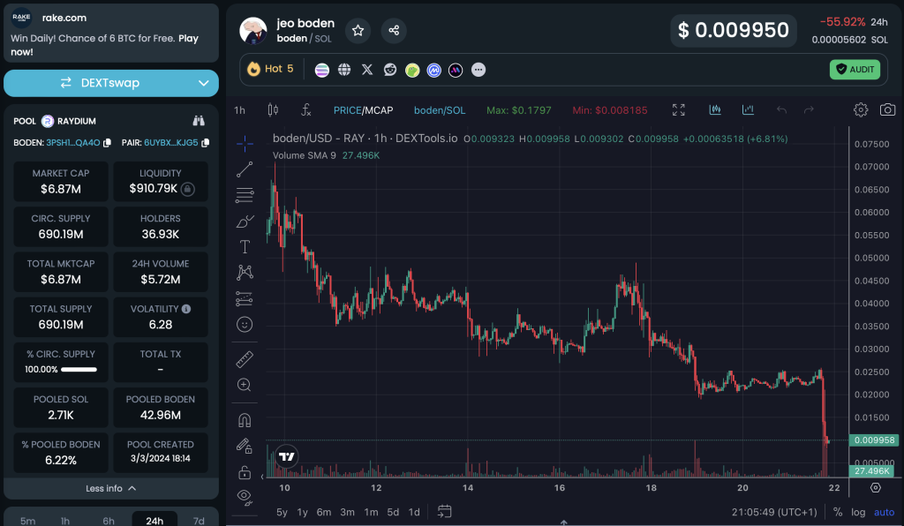Screen dimensions: 904x526
Task: Open the time axis settings gear
Action: coord(875,488)
